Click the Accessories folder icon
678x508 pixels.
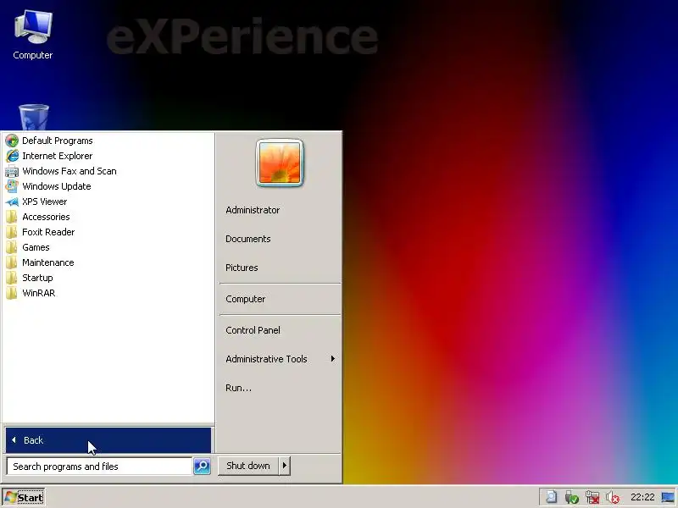pyautogui.click(x=12, y=217)
